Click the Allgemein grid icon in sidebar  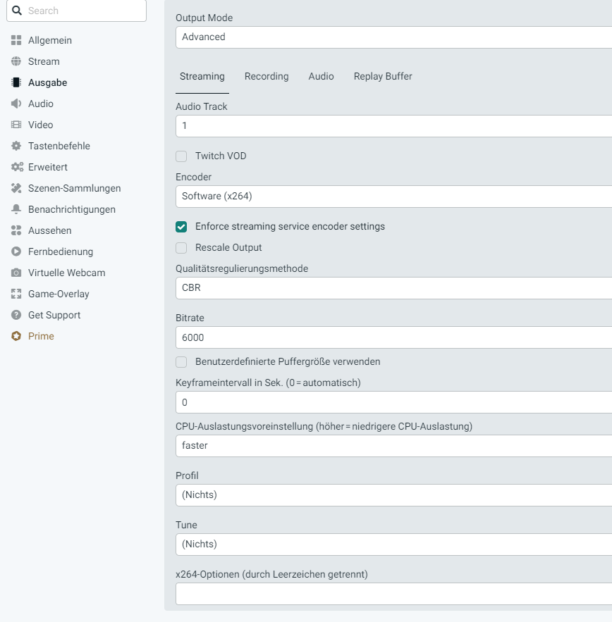(x=16, y=40)
